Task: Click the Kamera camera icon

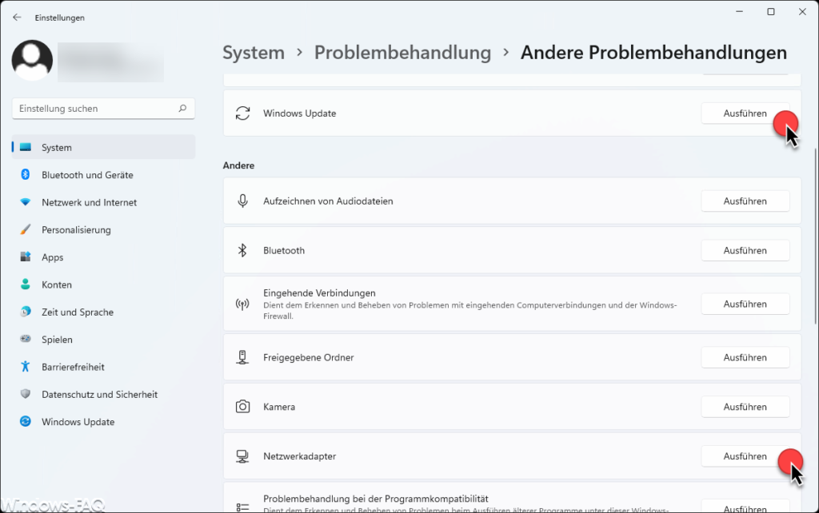Action: coord(242,407)
